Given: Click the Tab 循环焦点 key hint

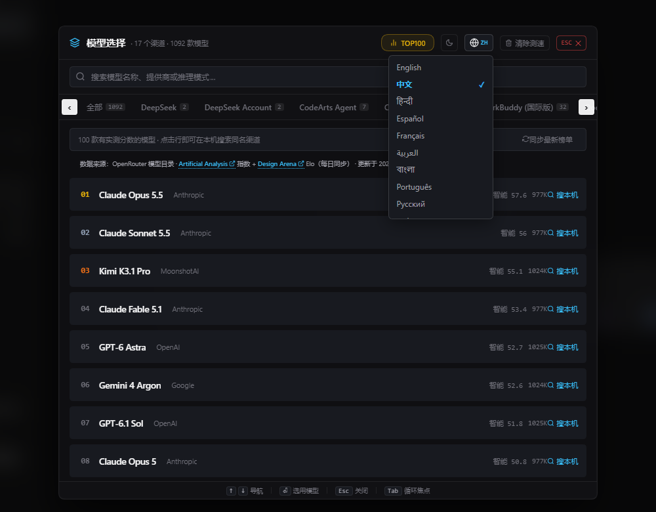Looking at the screenshot, I should pyautogui.click(x=407, y=490).
